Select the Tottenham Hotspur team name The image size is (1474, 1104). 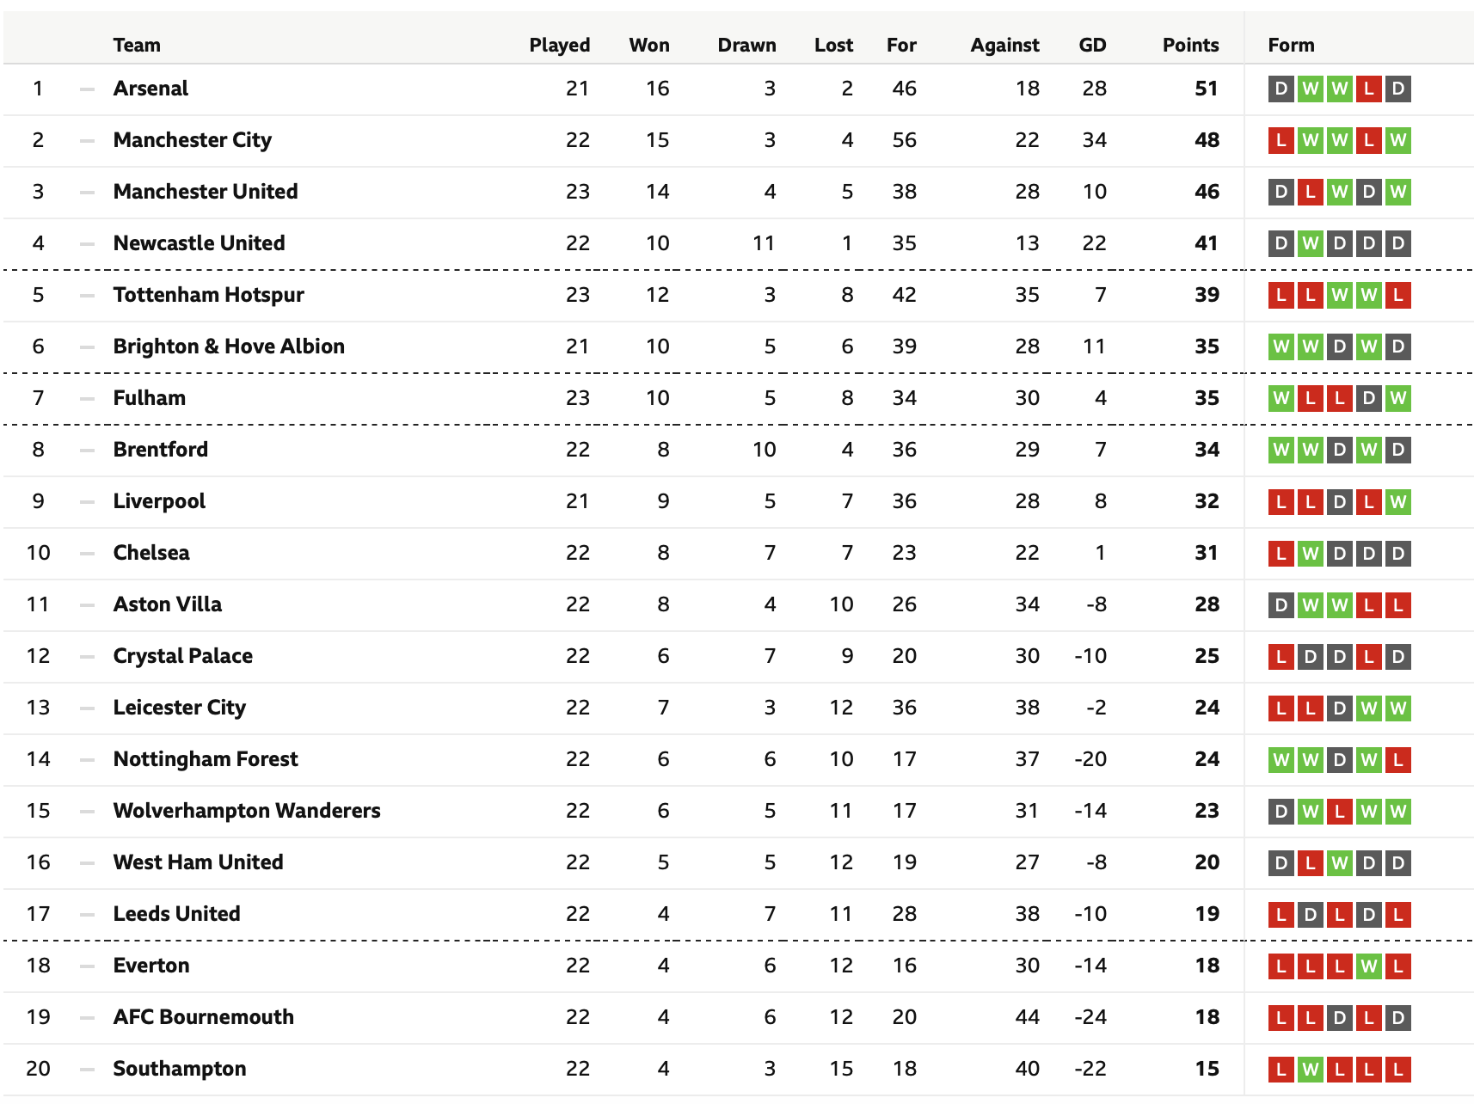209,295
